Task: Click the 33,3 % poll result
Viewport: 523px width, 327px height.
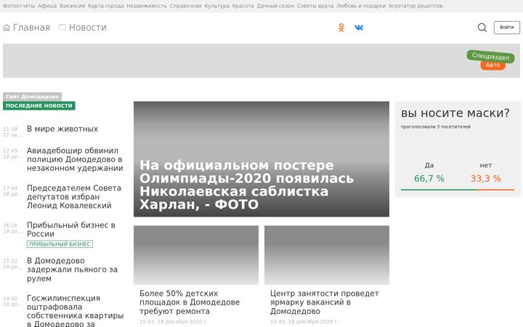Action: tap(486, 179)
